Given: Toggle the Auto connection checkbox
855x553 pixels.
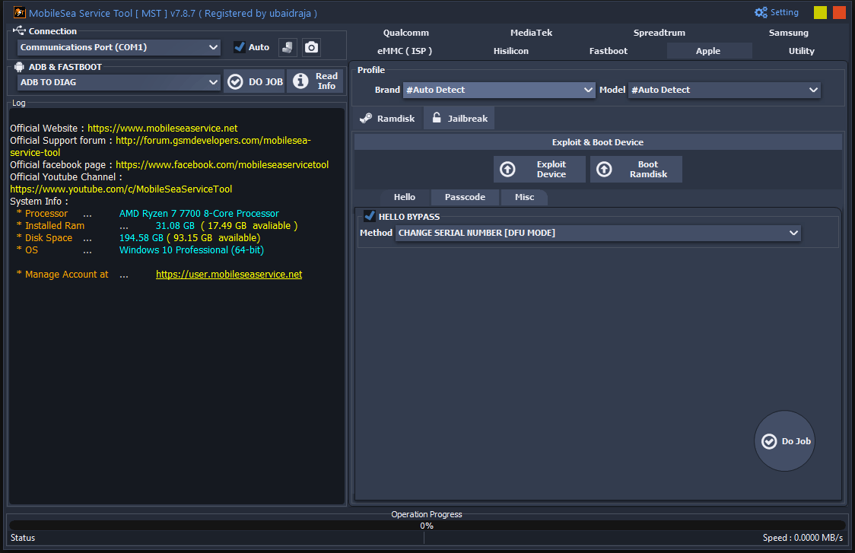Looking at the screenshot, I should 239,46.
